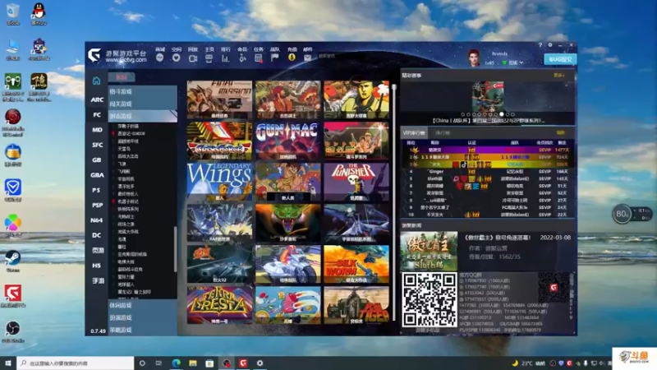Select the N64 platform tab
Screen dimensions: 657x370
(x=97, y=220)
